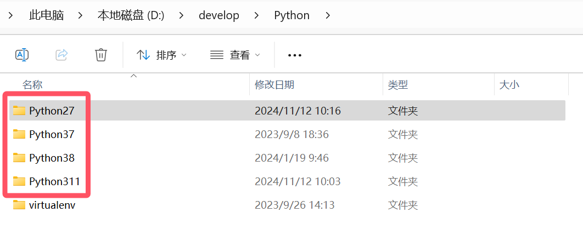Click the Python27 folder icon
The image size is (583, 235).
click(19, 110)
